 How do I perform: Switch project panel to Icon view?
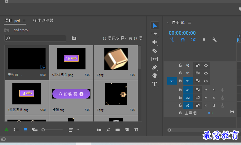tap(25, 130)
